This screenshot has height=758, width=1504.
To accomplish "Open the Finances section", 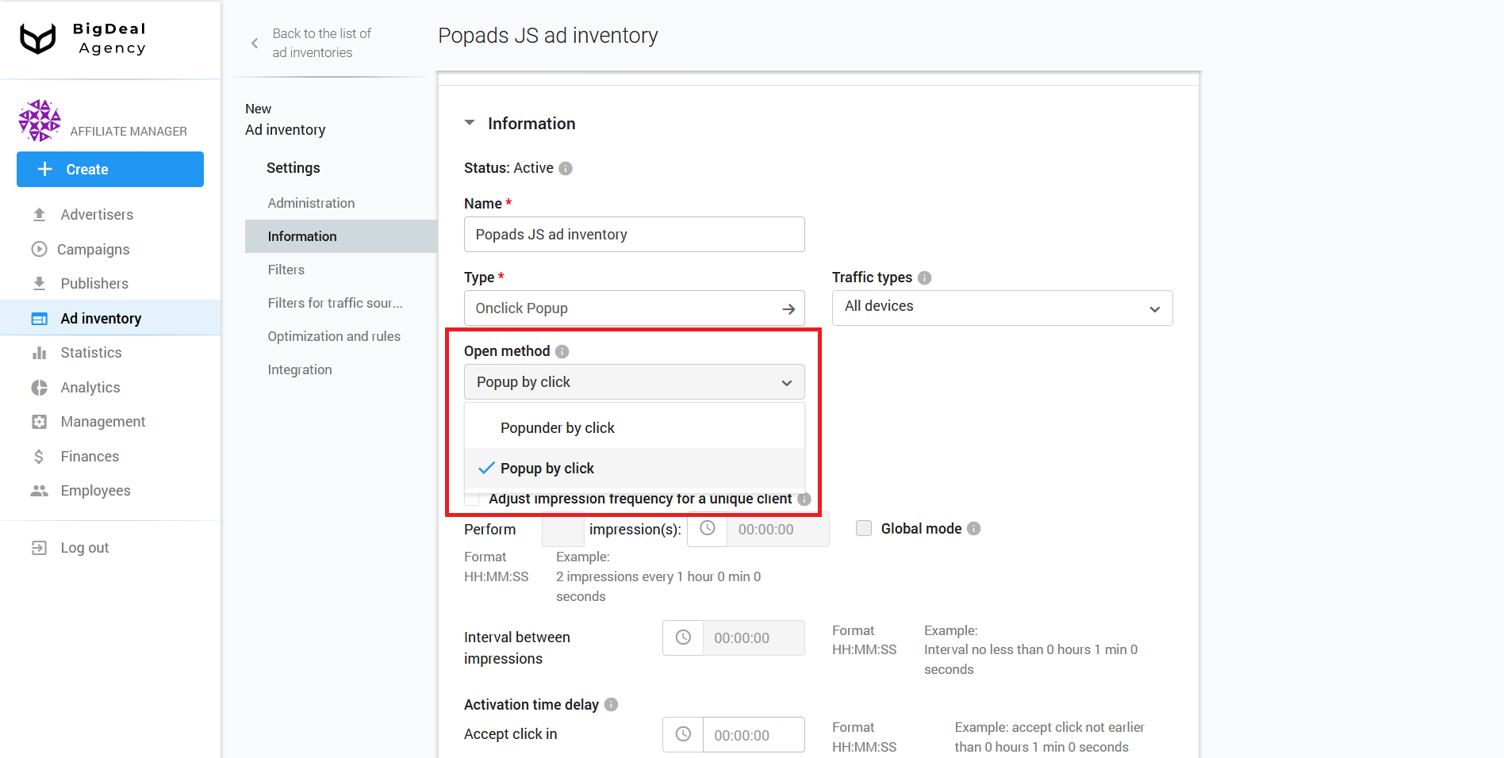I will click(x=91, y=456).
